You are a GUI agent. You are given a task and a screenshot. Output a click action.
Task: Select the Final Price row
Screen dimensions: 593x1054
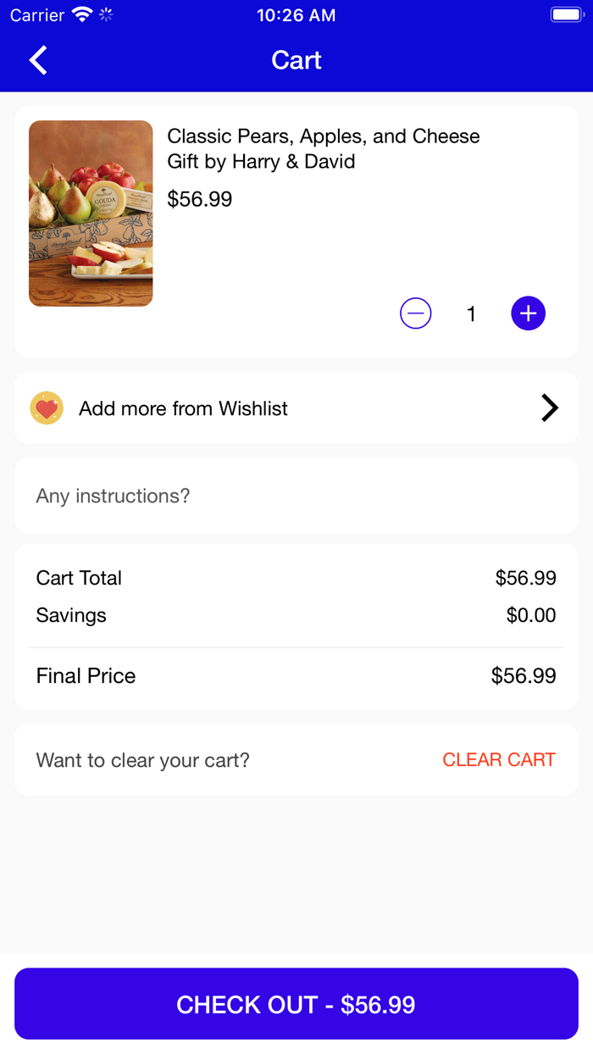tap(296, 676)
